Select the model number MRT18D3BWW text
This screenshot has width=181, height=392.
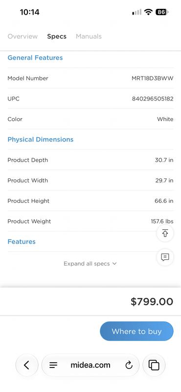[x=152, y=78]
